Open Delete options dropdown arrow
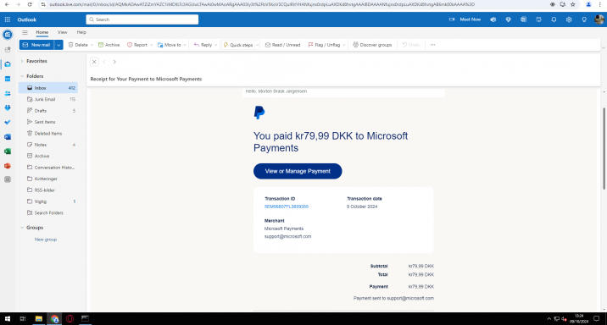Image resolution: width=607 pixels, height=325 pixels. pos(92,45)
